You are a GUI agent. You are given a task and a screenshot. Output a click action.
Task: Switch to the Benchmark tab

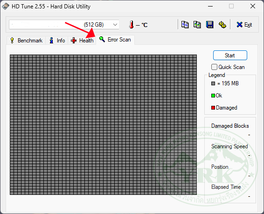tap(26, 41)
